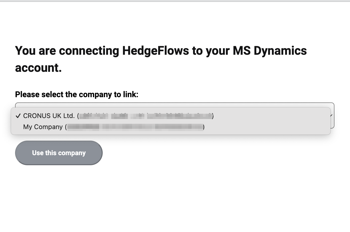Click the word 'link:' in the label
350x232 pixels.
(131, 94)
